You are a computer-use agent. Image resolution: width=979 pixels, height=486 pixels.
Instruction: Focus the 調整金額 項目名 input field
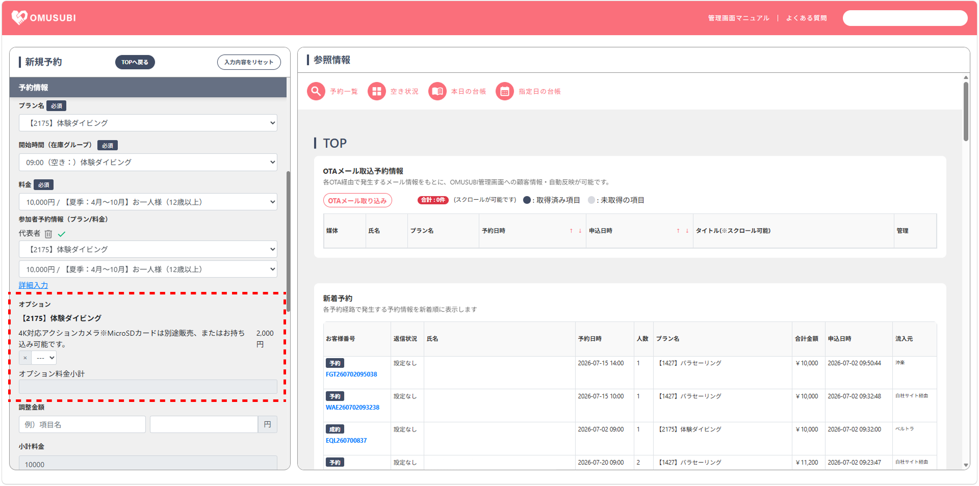[82, 424]
